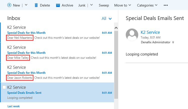Click the Junk button

(x=82, y=5)
